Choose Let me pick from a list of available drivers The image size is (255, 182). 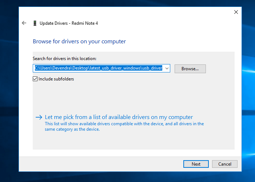click(119, 117)
